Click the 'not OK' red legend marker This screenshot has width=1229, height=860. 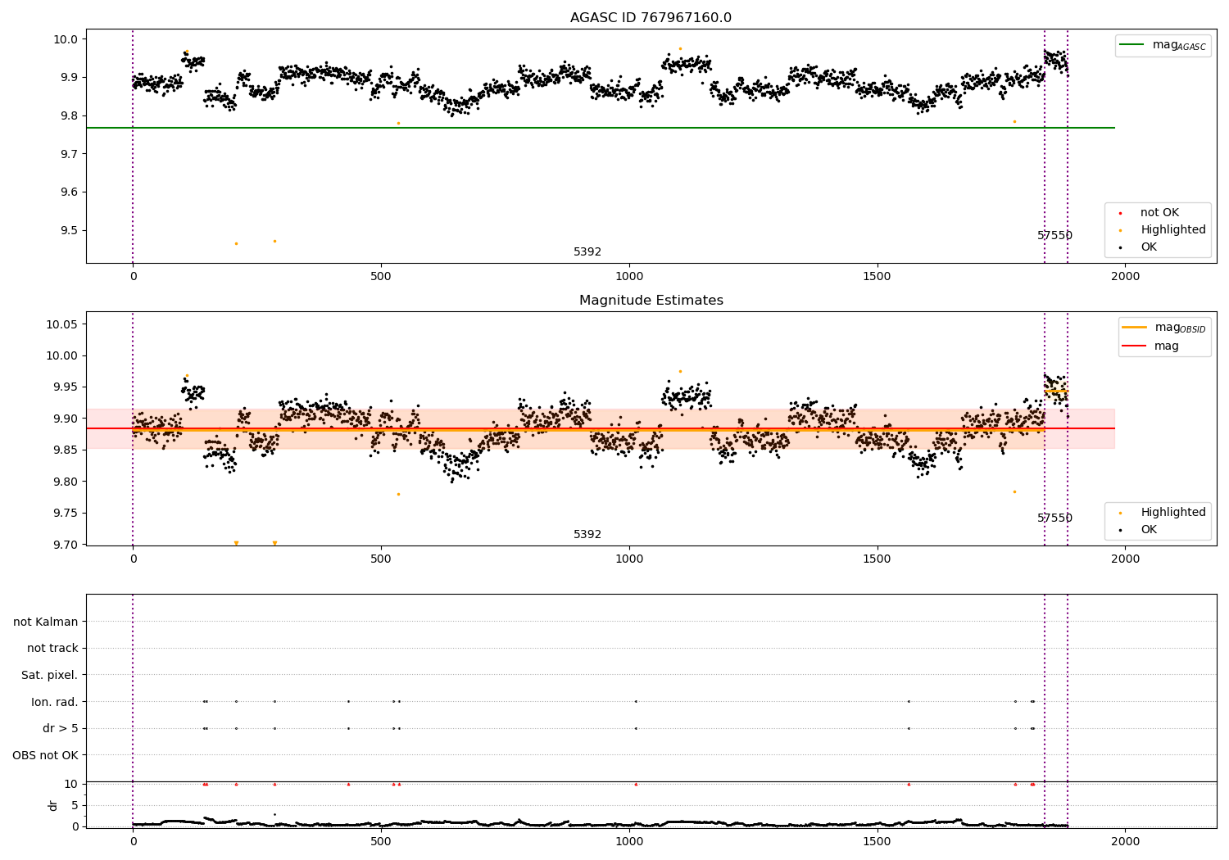(x=1120, y=213)
